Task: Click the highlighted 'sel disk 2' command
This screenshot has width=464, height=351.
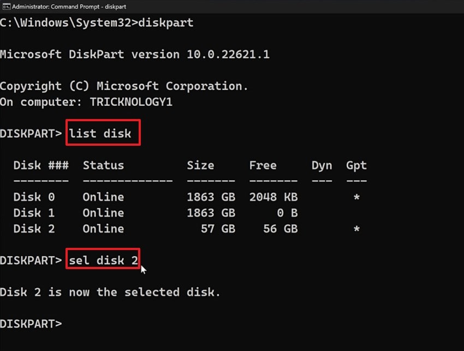Action: [102, 260]
